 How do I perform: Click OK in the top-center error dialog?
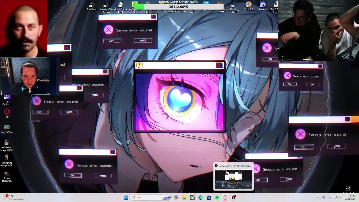click(x=112, y=41)
